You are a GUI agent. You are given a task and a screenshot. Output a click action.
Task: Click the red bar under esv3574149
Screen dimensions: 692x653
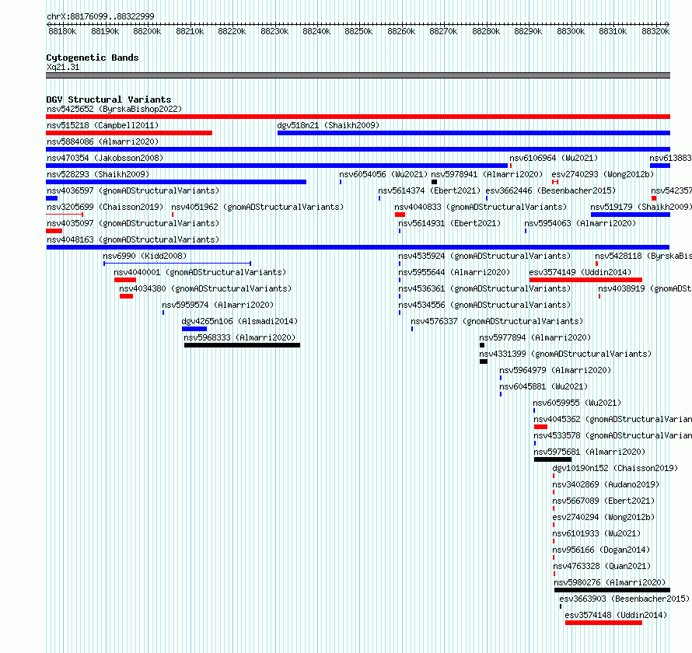tap(585, 280)
